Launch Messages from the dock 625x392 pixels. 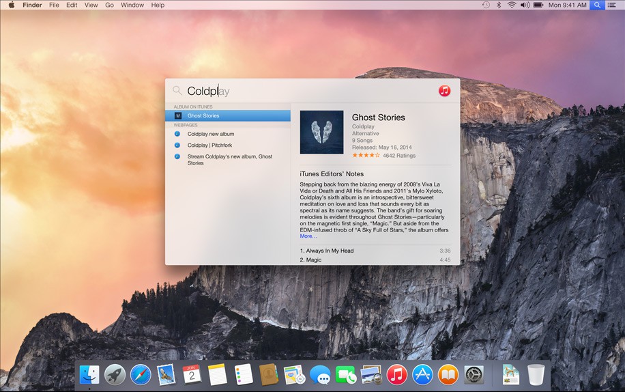coord(320,374)
